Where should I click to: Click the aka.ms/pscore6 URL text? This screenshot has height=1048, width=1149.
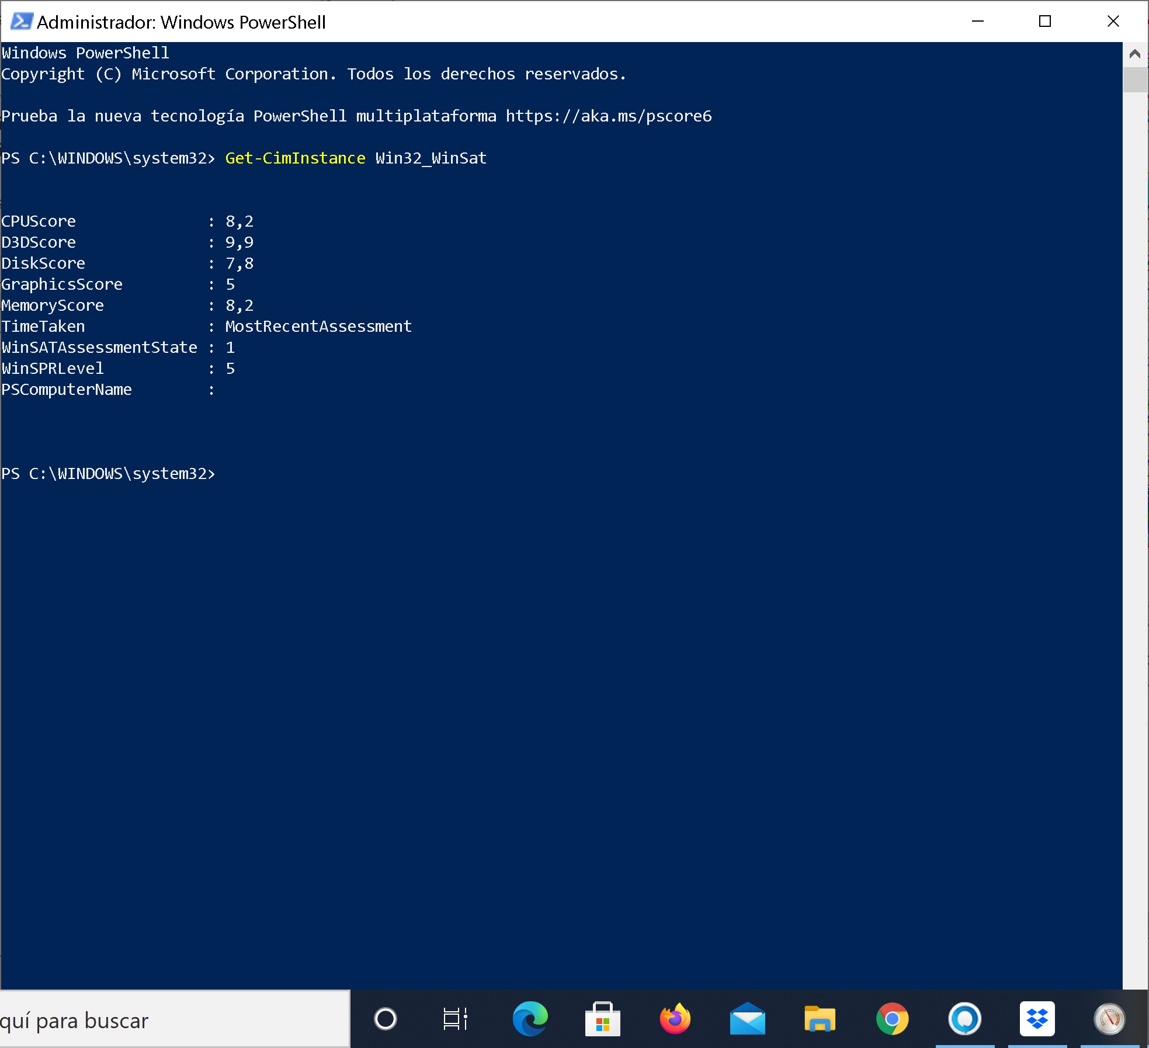[608, 116]
